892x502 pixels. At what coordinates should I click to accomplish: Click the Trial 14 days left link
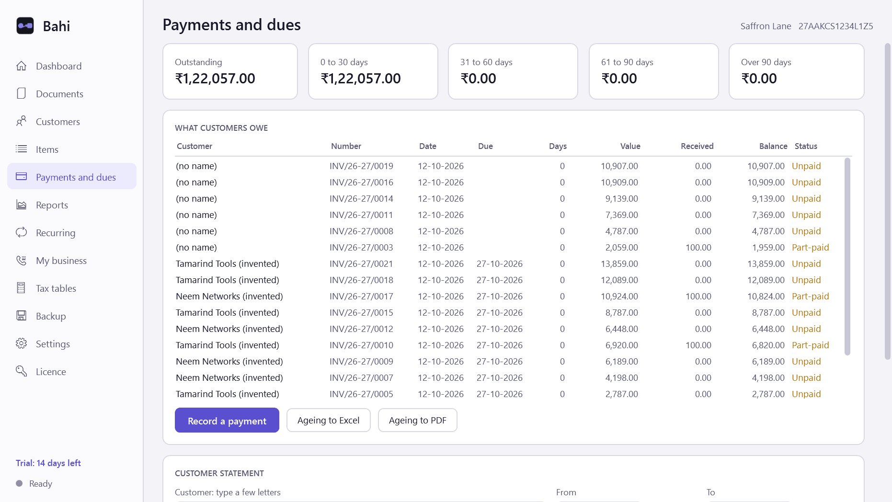(48, 463)
